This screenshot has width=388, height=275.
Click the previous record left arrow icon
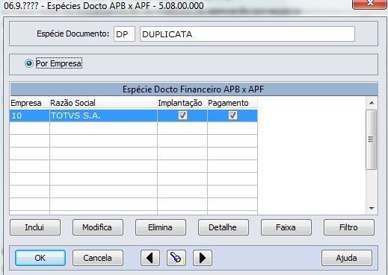[x=150, y=258]
